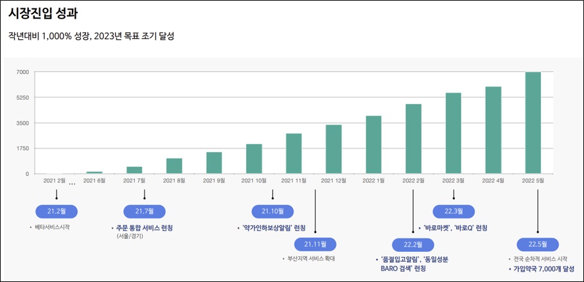Select the 2021 6월 bar
Image resolution: width=584 pixels, height=282 pixels.
pos(94,173)
